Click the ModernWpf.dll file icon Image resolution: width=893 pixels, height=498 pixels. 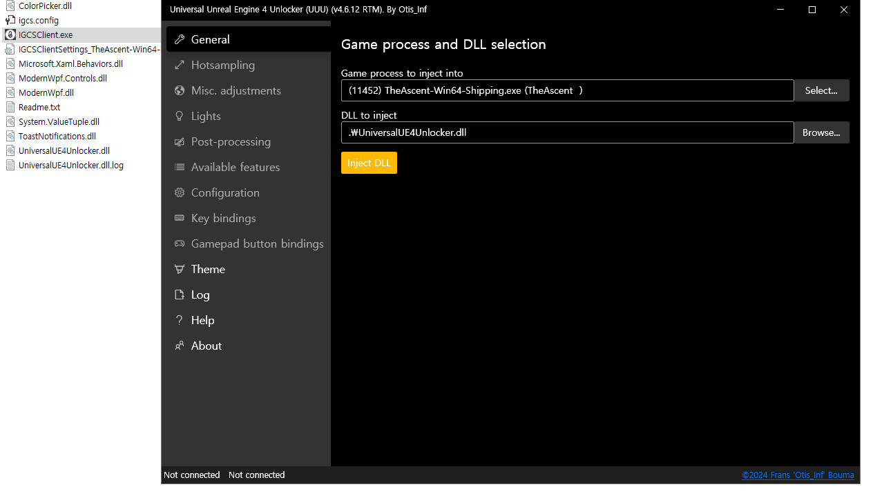10,92
